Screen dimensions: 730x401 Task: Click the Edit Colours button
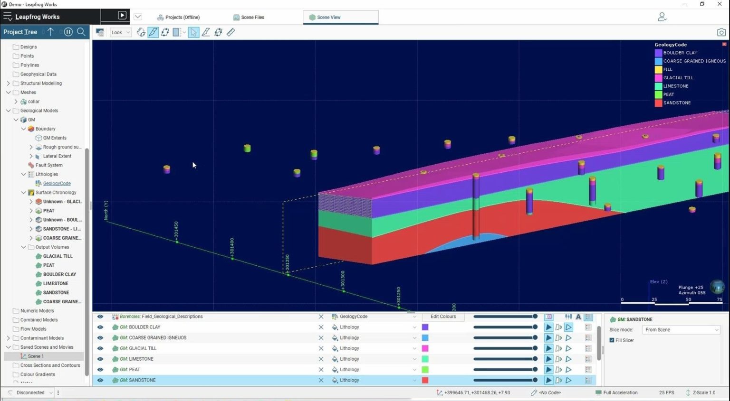click(x=443, y=317)
